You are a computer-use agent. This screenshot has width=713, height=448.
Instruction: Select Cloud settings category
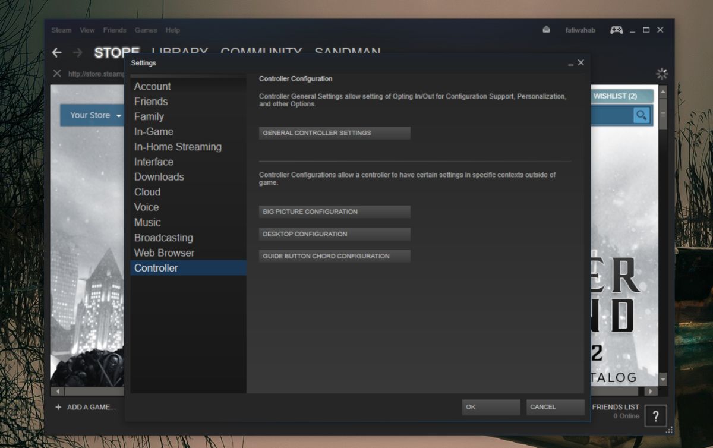(188, 192)
